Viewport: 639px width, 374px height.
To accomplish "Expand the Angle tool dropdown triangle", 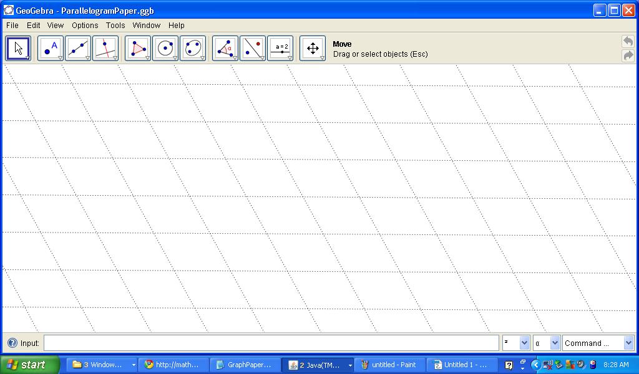I will [x=235, y=58].
